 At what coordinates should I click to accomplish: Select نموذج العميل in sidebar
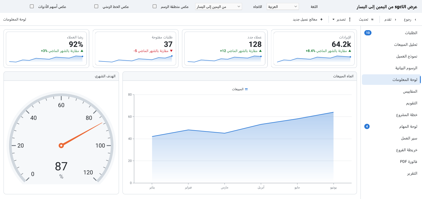click(391, 56)
